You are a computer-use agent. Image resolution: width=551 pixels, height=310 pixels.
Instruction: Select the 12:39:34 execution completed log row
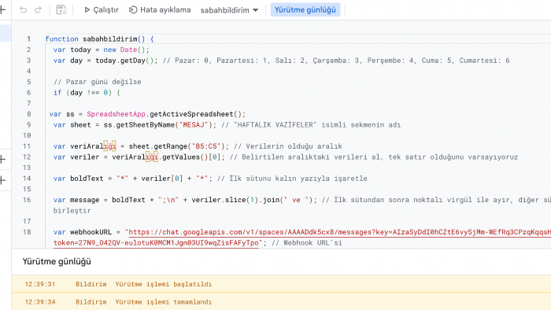281,301
